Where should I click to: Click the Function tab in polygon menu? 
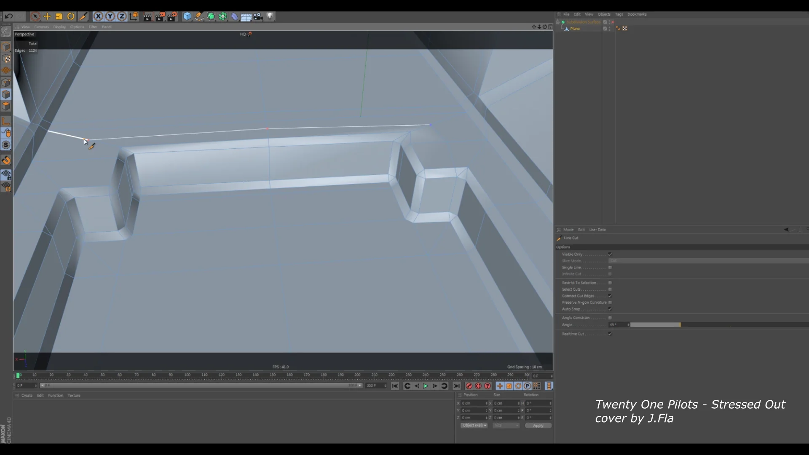click(55, 395)
